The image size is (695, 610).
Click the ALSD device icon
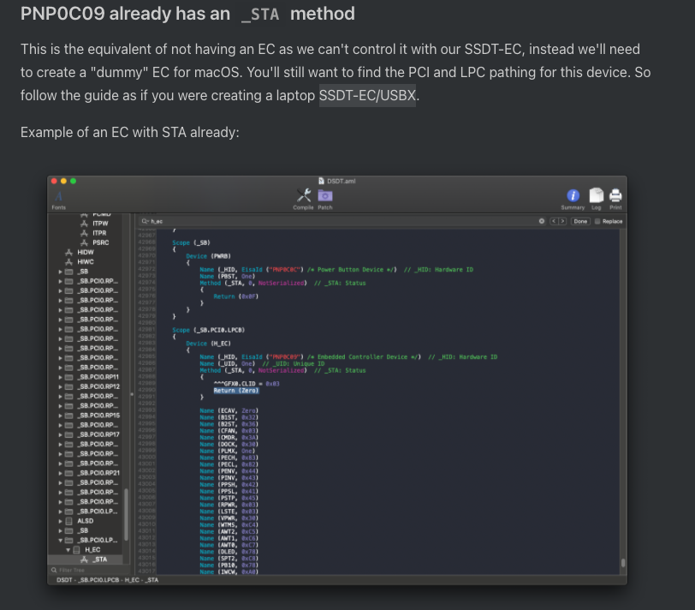click(x=68, y=521)
